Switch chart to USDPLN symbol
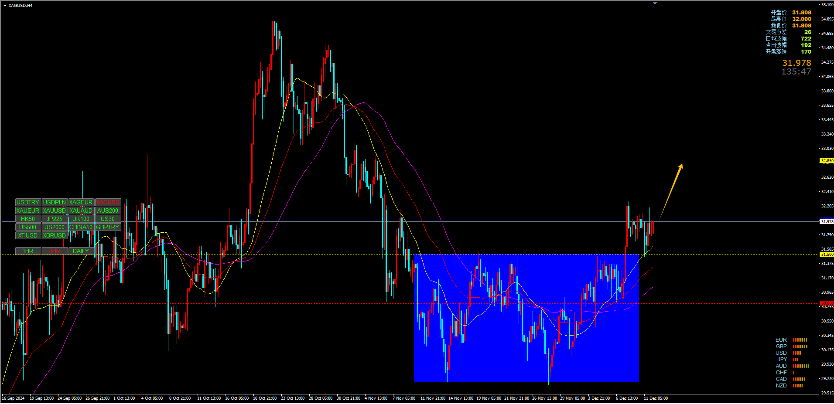Screen dimensions: 834x404 [x=55, y=202]
